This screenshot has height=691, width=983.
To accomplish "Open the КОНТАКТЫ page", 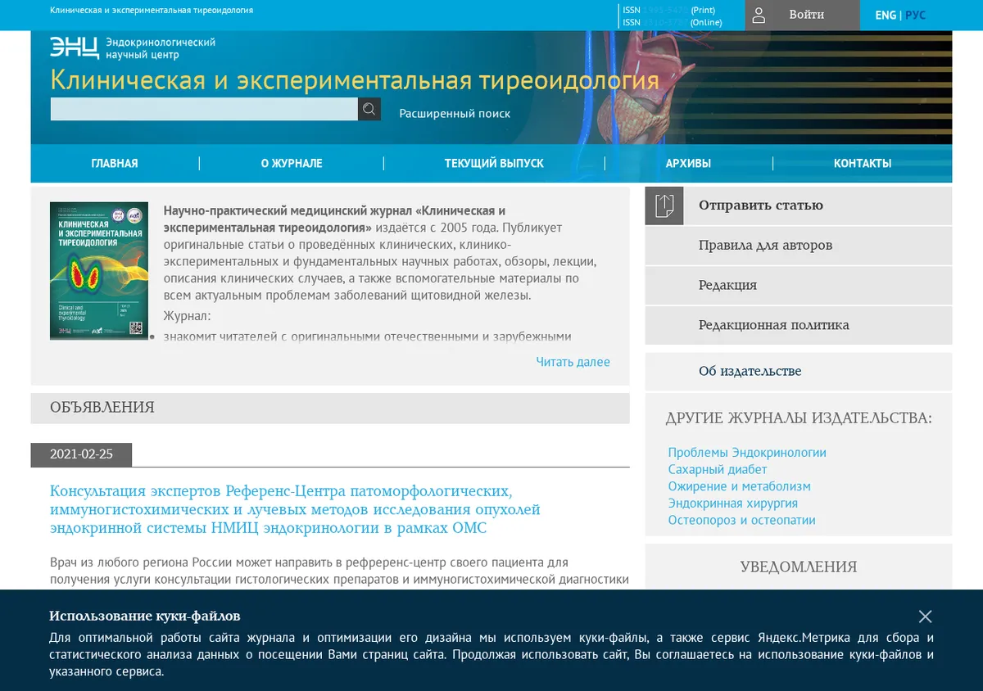I will [x=863, y=164].
